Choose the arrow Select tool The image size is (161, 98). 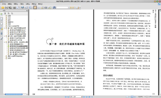[39, 7]
